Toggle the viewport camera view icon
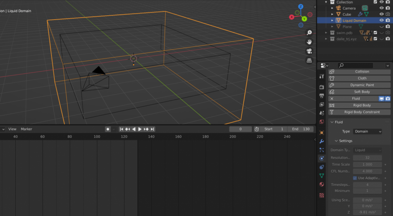 point(309,51)
